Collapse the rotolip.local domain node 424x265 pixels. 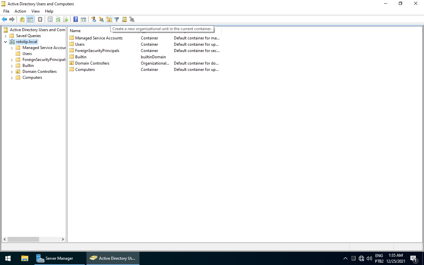click(x=5, y=42)
